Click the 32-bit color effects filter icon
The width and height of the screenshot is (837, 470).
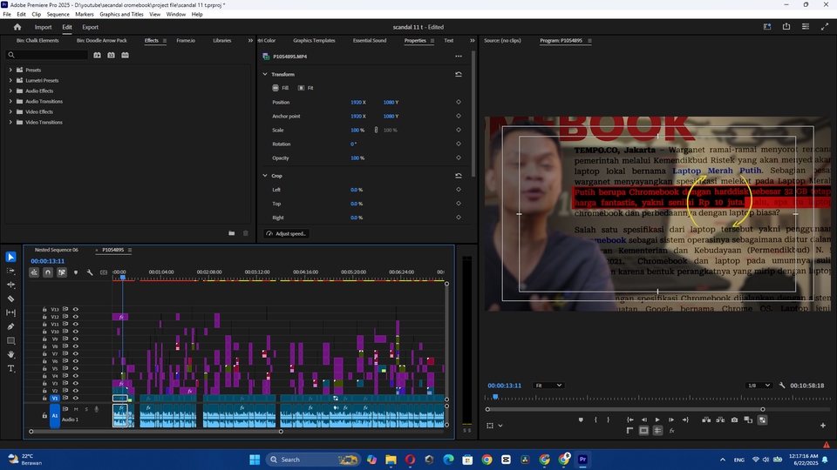point(111,55)
